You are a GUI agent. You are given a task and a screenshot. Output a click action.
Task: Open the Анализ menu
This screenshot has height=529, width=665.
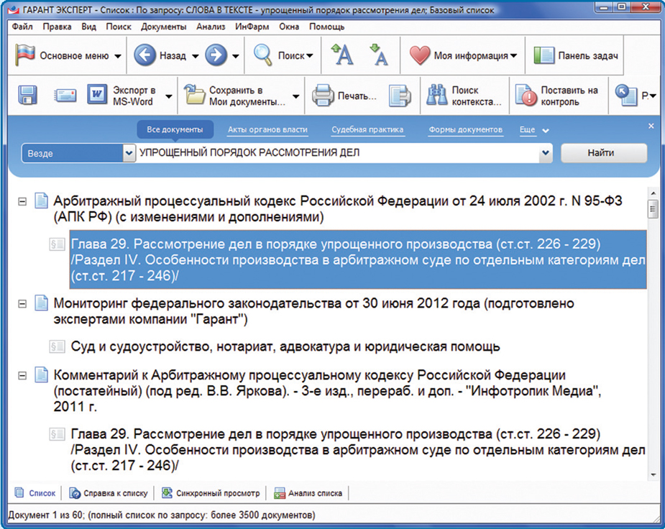click(x=211, y=27)
